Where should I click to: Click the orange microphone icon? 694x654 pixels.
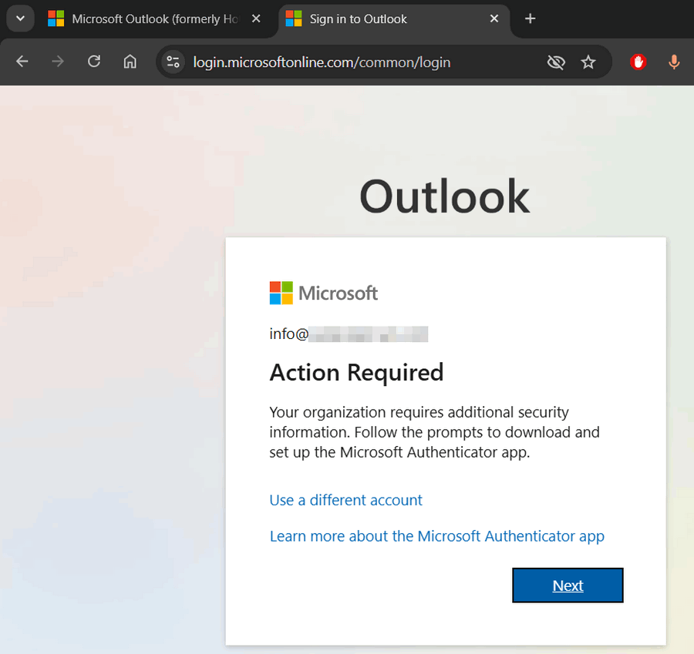pos(674,62)
